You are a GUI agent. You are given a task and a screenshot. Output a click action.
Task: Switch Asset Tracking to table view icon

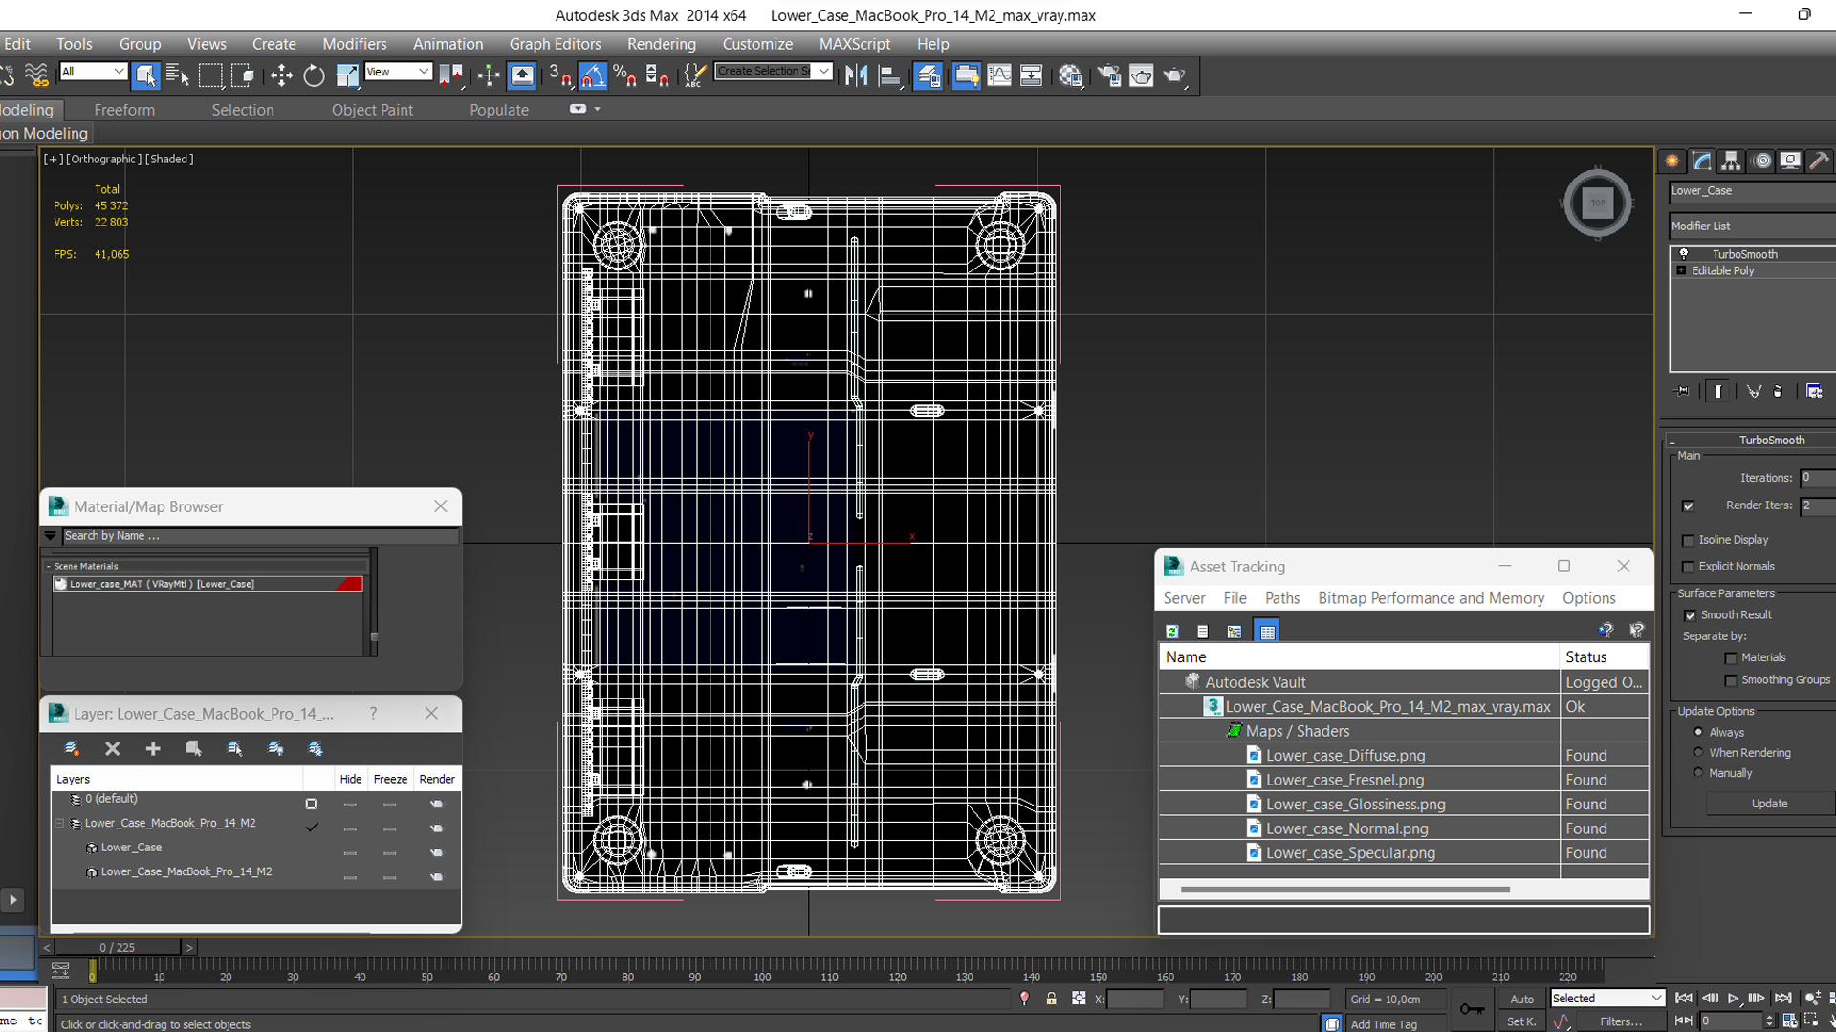(x=1267, y=631)
